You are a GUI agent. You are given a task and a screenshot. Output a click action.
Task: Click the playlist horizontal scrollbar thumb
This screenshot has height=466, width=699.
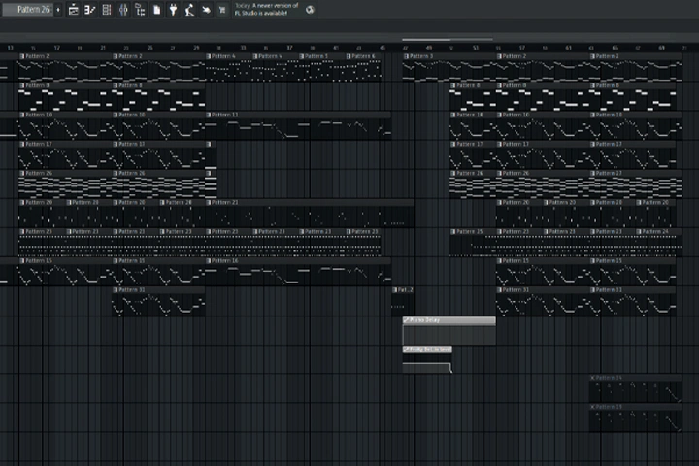pos(448,39)
